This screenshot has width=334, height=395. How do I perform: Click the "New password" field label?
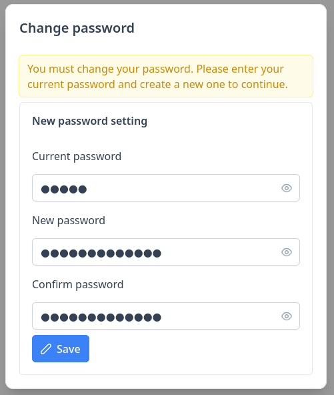pyautogui.click(x=69, y=221)
